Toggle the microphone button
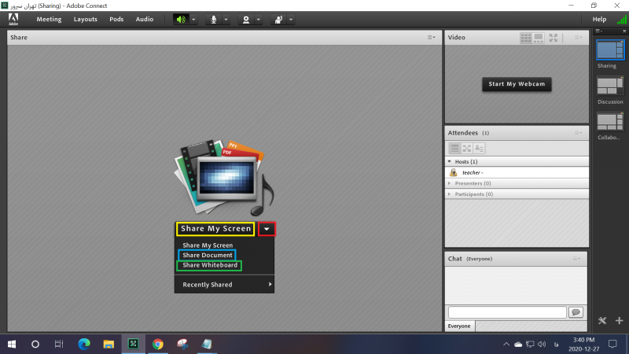This screenshot has width=629, height=354. pyautogui.click(x=213, y=19)
